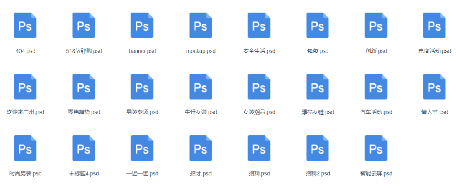Image resolution: width=456 pixels, height=188 pixels.
Task: Click the 招聘.psd Photoshop icon
Action: [x=259, y=148]
